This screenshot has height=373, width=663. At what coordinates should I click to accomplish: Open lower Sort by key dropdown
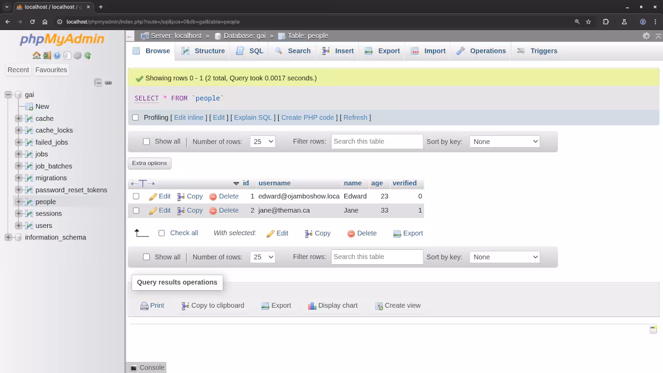pos(505,257)
